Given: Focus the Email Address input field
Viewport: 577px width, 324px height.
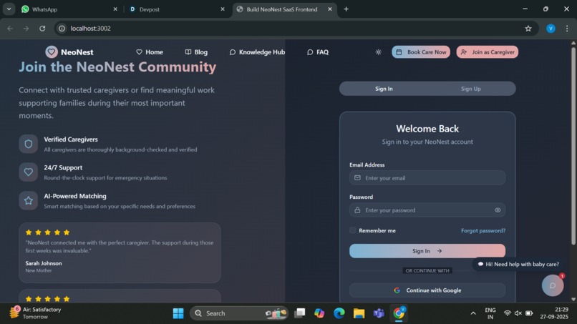Looking at the screenshot, I should pyautogui.click(x=427, y=178).
